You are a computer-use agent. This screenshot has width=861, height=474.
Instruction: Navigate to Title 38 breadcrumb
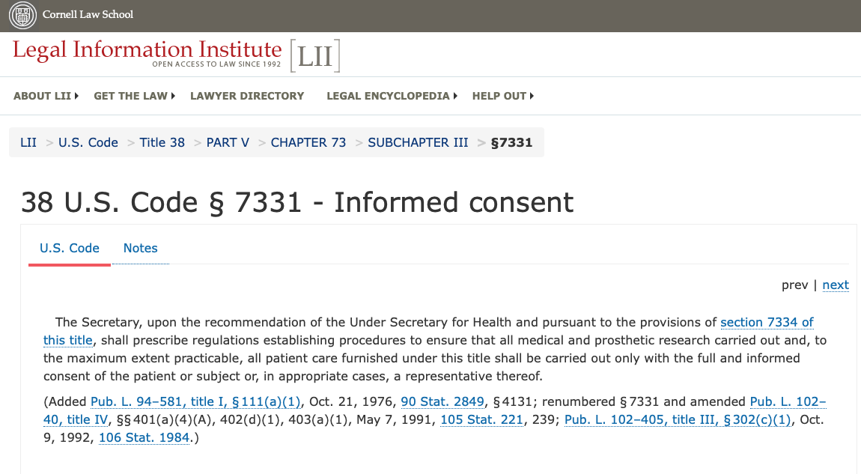[x=162, y=143]
